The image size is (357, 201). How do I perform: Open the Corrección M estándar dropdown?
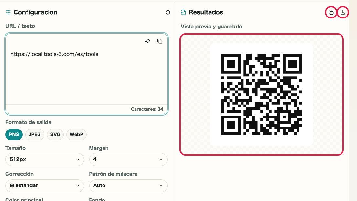tap(45, 186)
